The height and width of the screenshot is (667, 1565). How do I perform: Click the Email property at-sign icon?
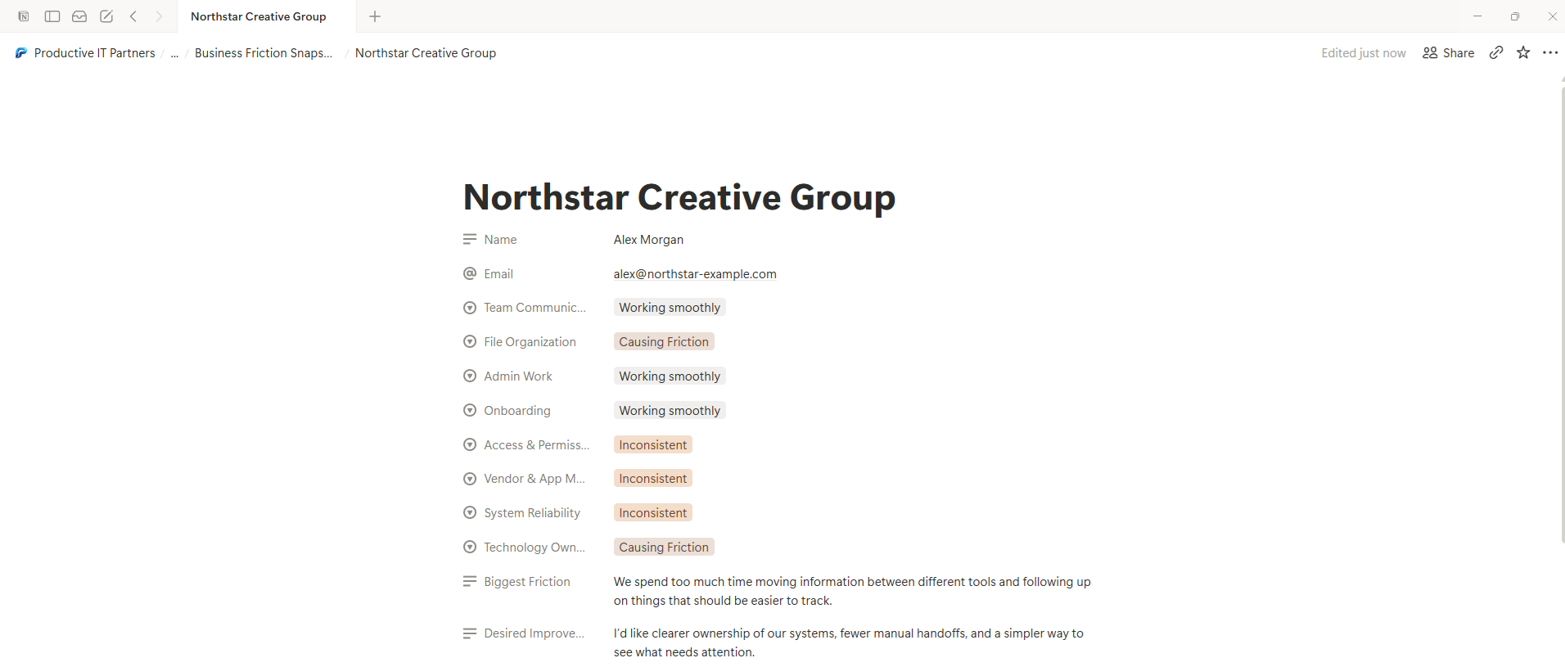point(470,273)
